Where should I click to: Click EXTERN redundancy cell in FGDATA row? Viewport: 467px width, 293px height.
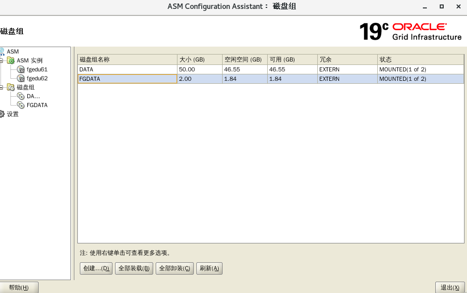click(348, 79)
